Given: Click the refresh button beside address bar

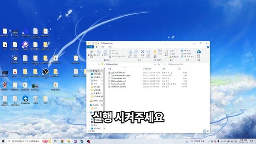Looking at the screenshot, I should (159, 64).
